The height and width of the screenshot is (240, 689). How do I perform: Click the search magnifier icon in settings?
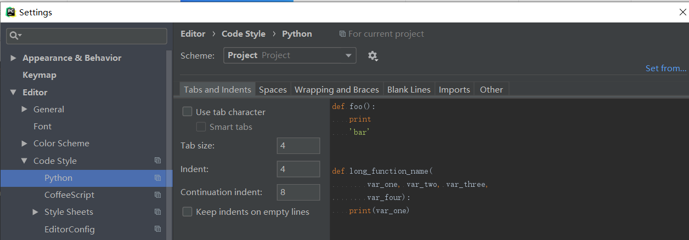click(15, 36)
